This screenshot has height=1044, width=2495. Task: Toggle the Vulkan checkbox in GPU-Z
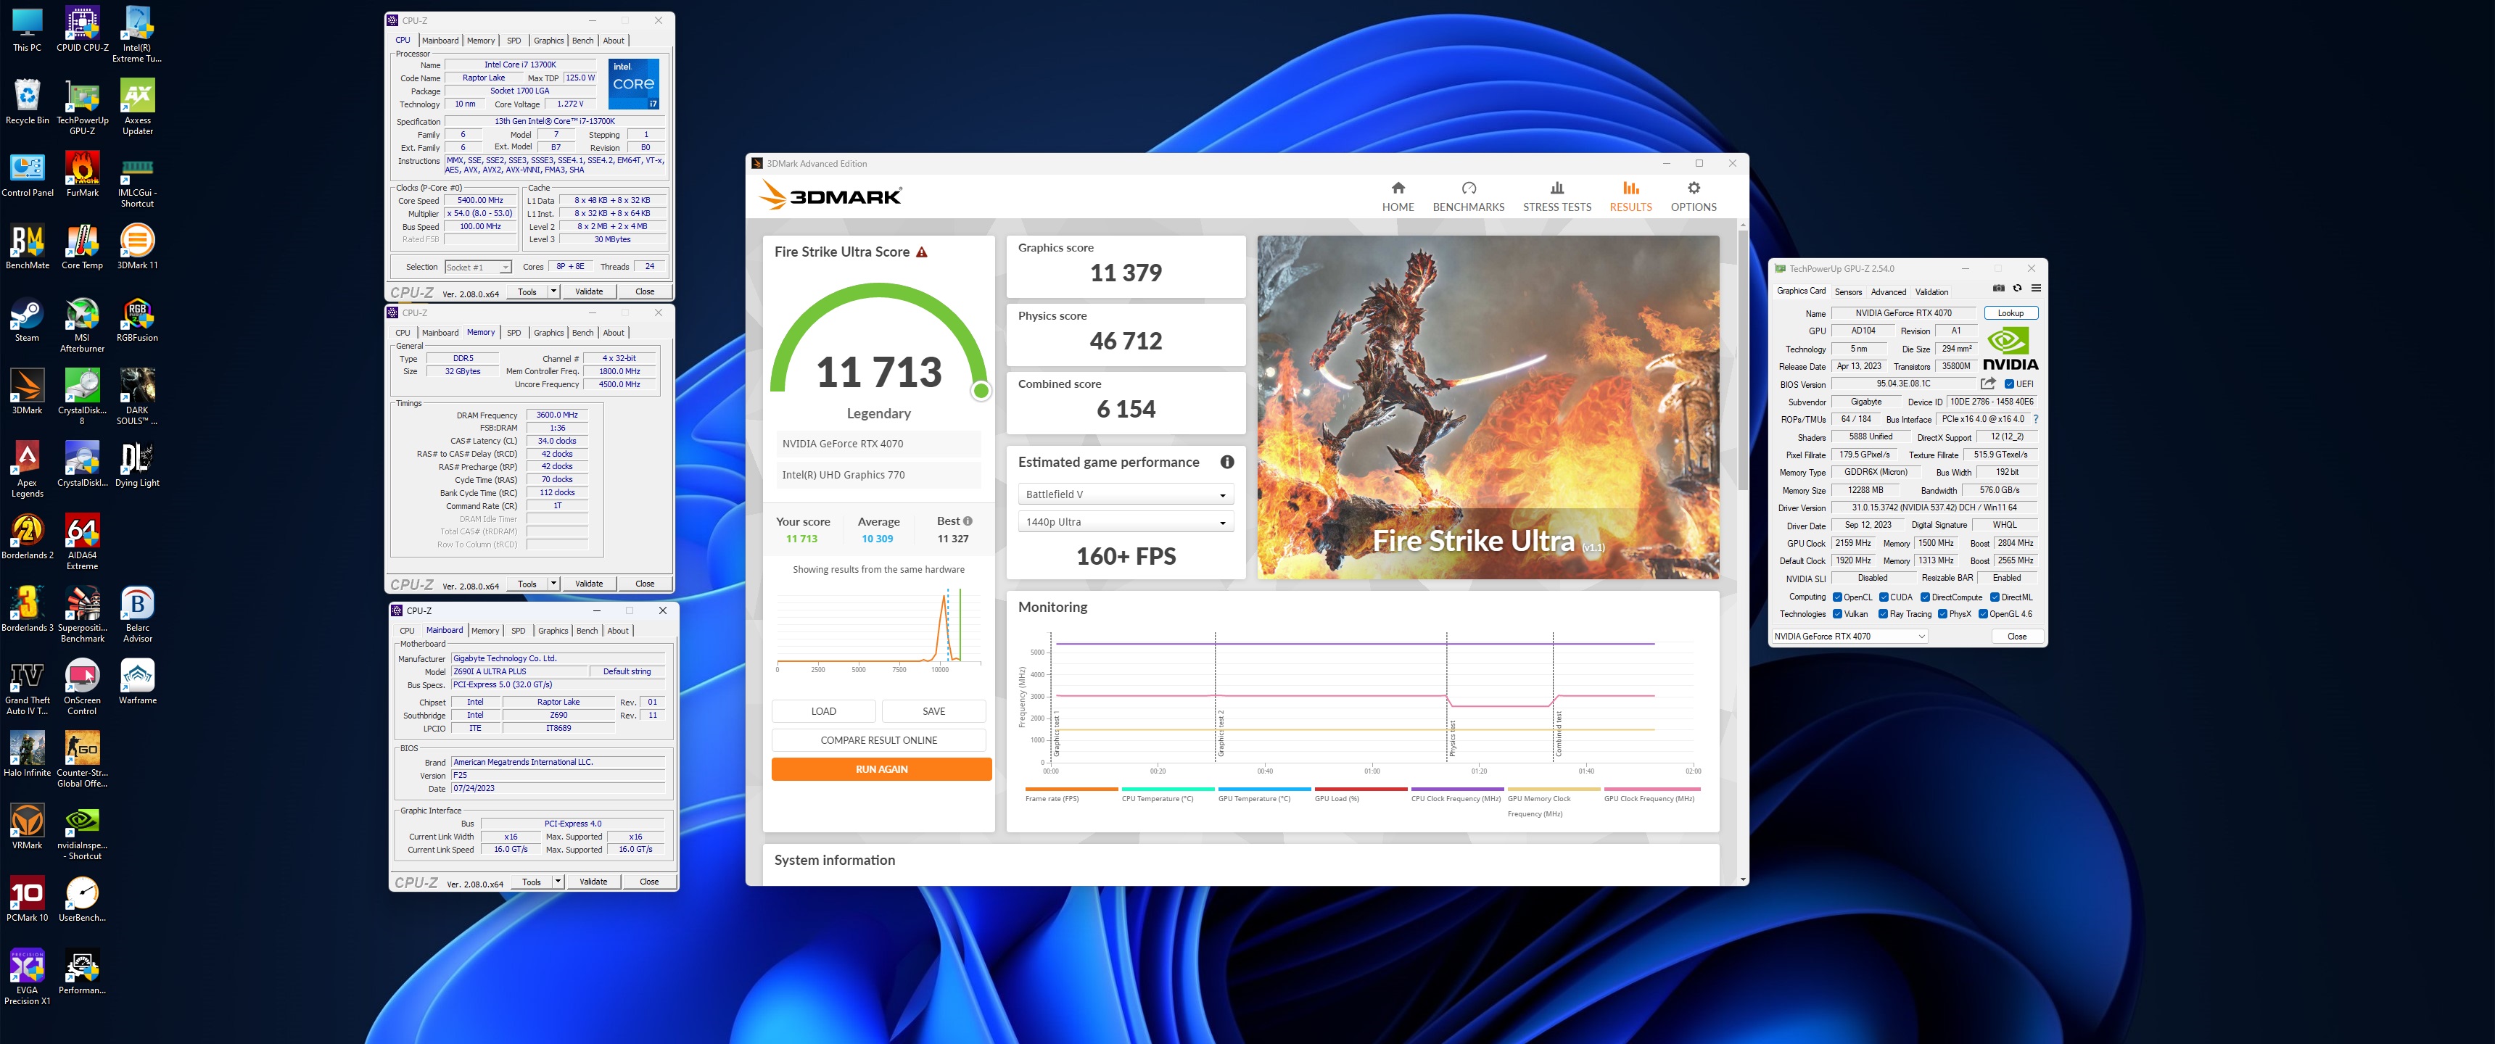tap(1837, 614)
